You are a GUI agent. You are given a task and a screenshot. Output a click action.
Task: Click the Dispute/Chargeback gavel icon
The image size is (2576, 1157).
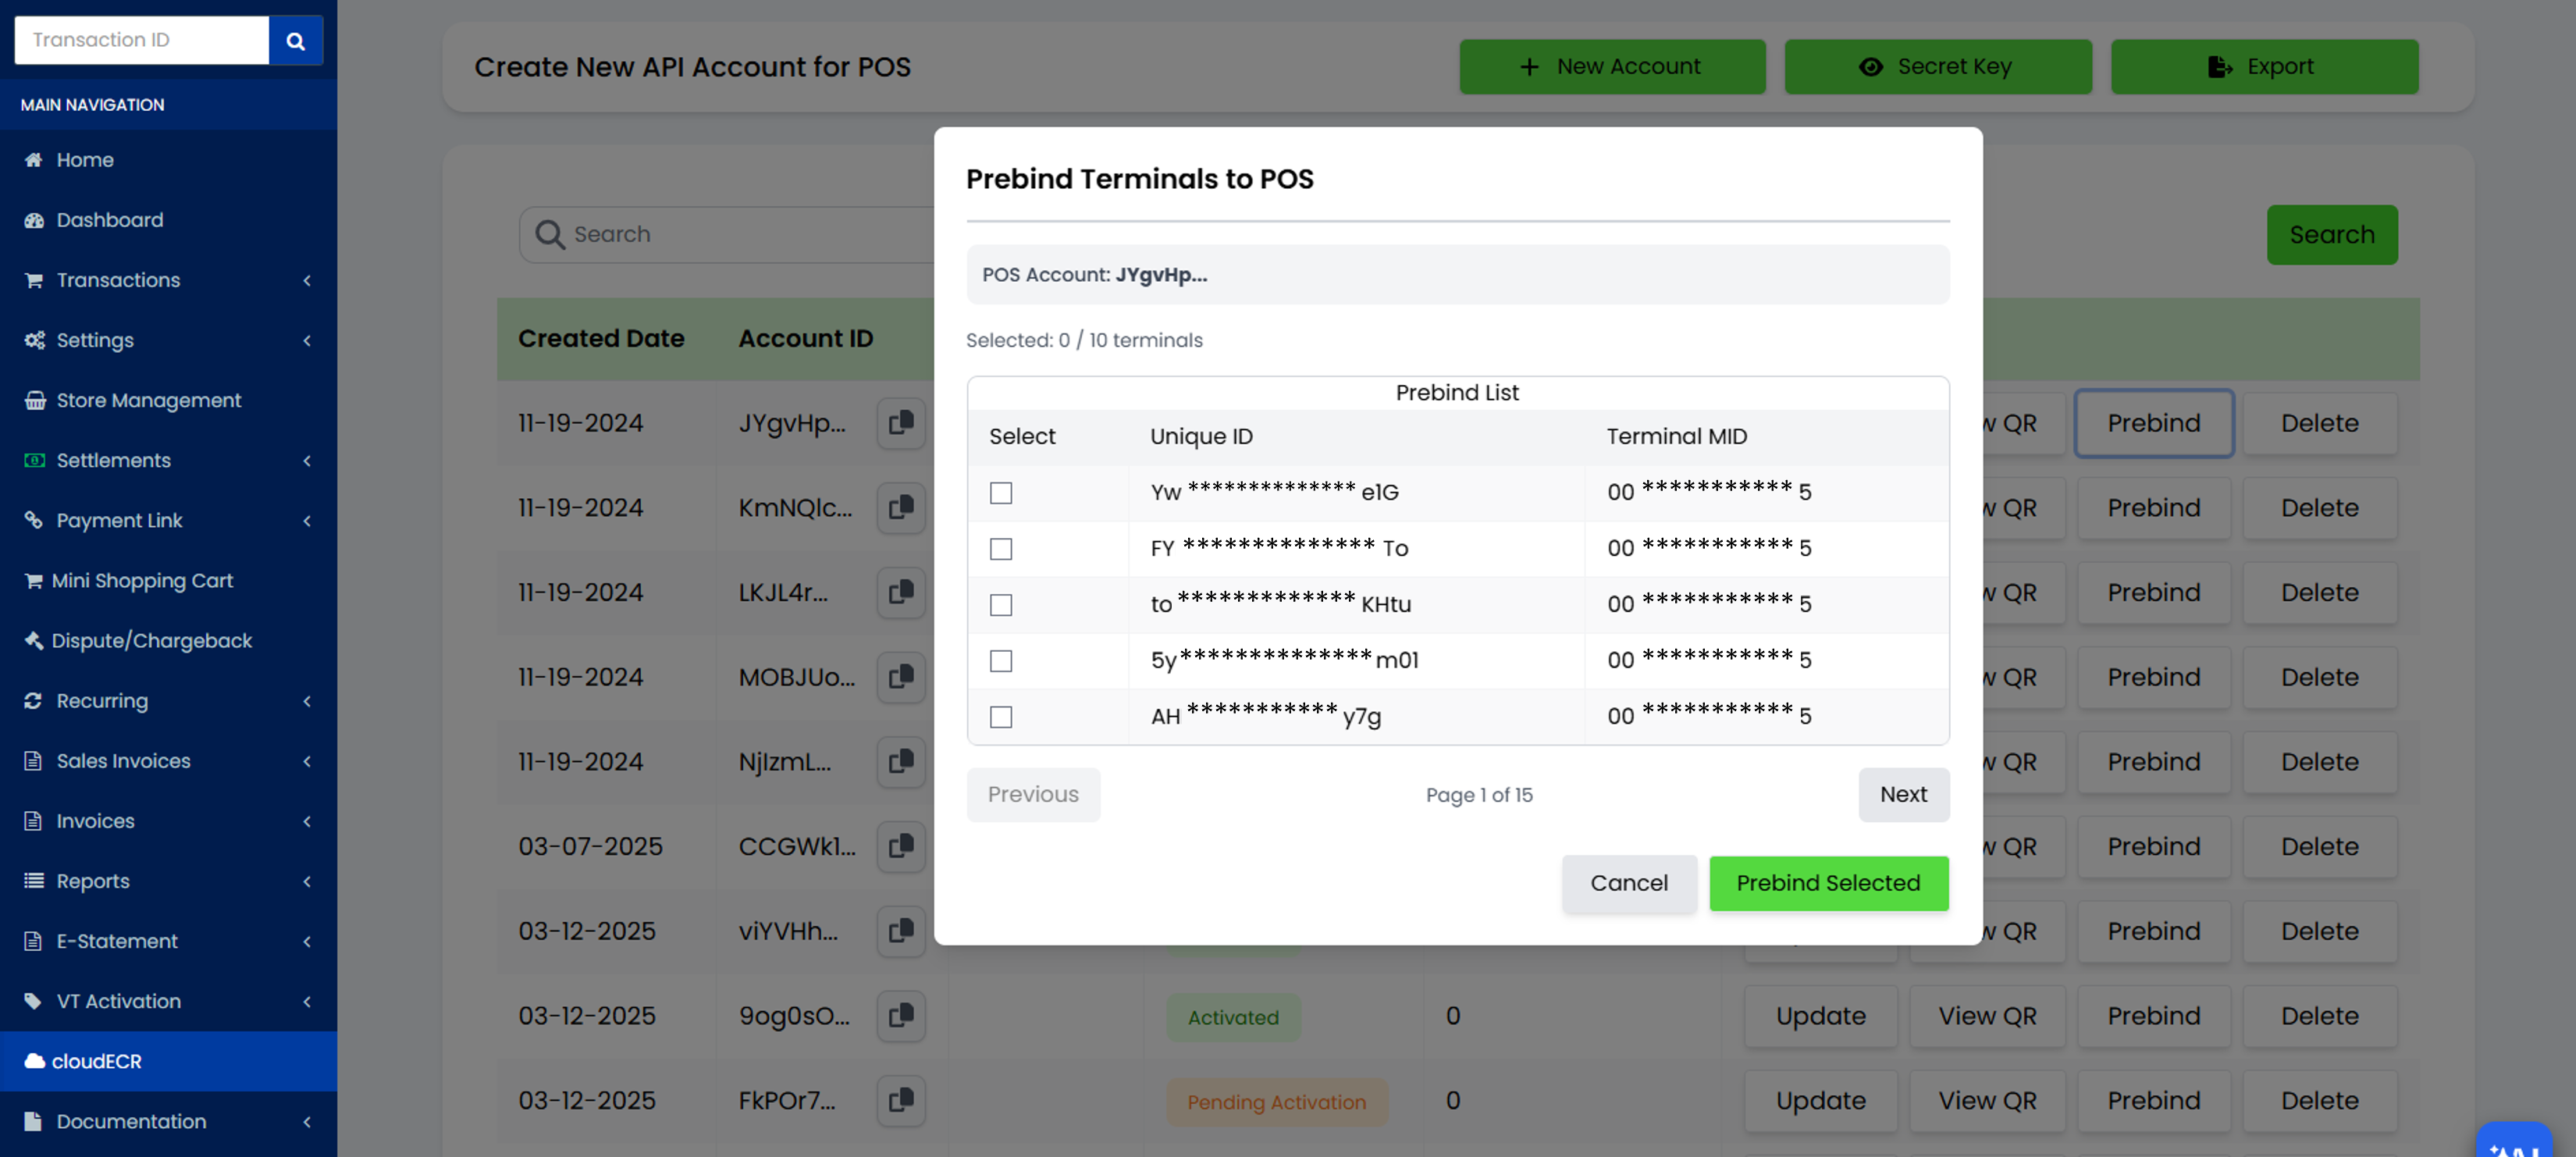point(34,640)
